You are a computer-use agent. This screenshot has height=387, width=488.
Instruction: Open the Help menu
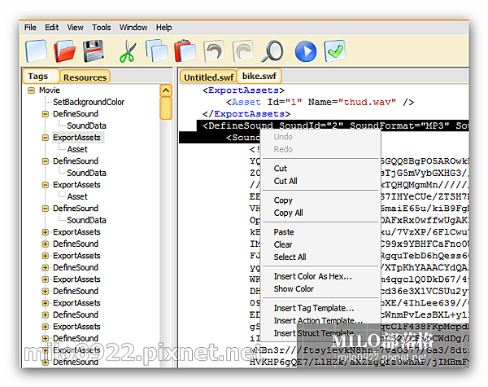(x=164, y=28)
